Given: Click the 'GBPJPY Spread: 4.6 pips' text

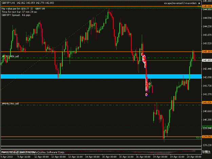Looking at the screenshot, I should pyautogui.click(x=16, y=15).
